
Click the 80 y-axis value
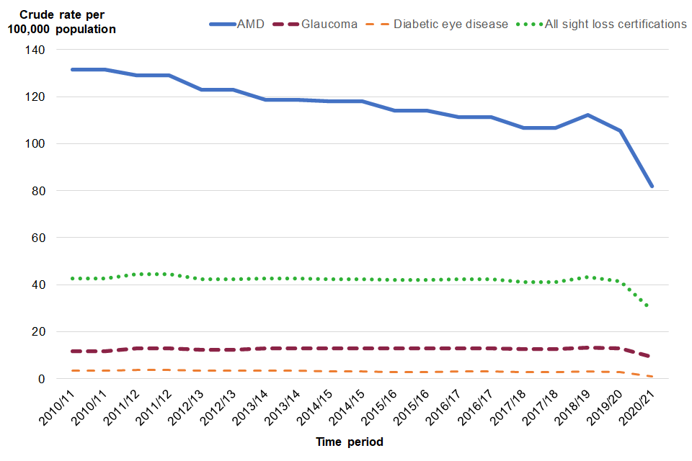(39, 191)
